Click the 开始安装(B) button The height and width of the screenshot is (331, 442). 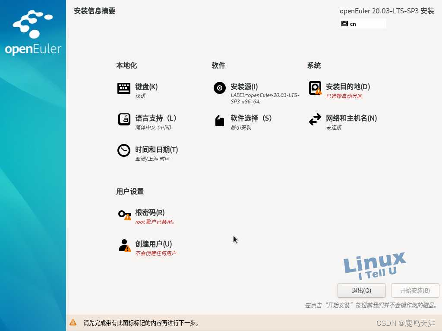coord(415,290)
